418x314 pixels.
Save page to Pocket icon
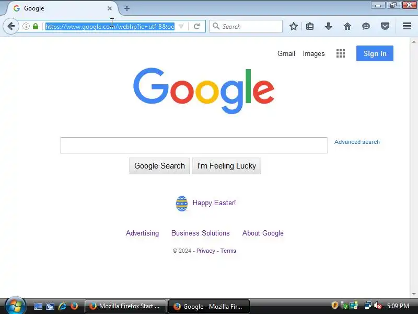[385, 26]
